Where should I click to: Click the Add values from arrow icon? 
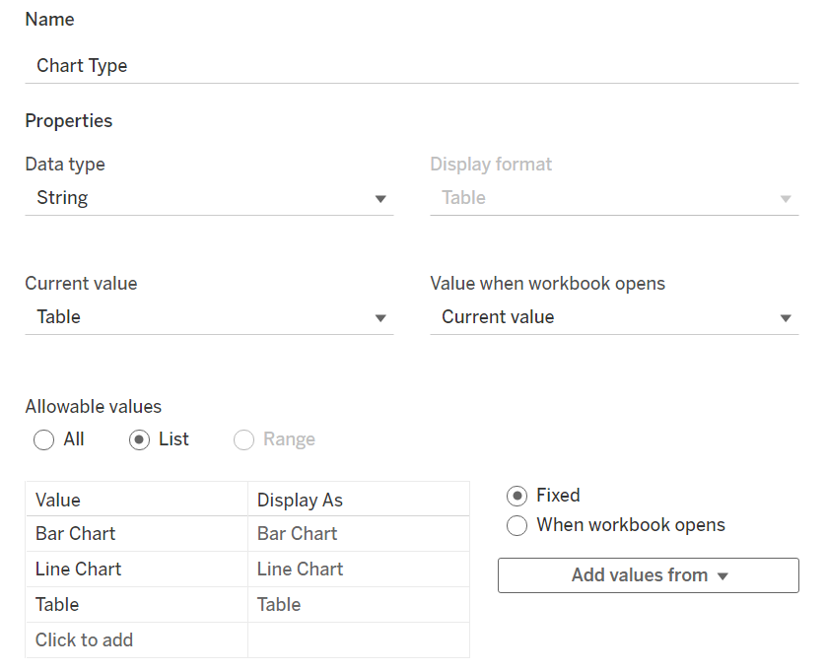723,576
